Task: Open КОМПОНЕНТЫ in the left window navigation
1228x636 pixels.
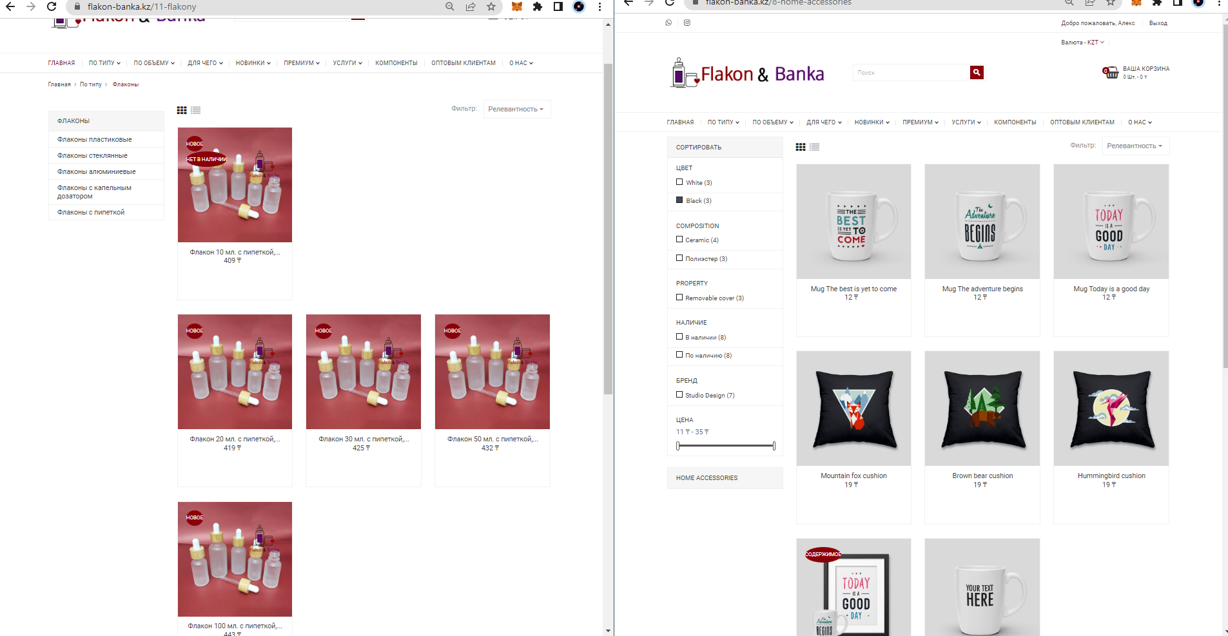Action: [396, 63]
